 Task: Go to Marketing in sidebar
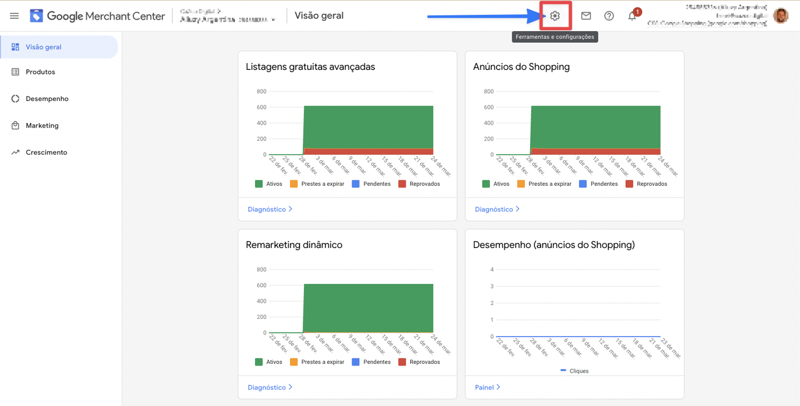click(42, 126)
